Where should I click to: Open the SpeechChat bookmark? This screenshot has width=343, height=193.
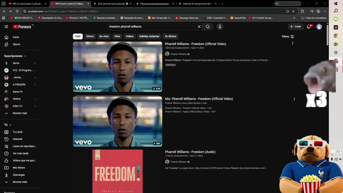[x=238, y=18]
